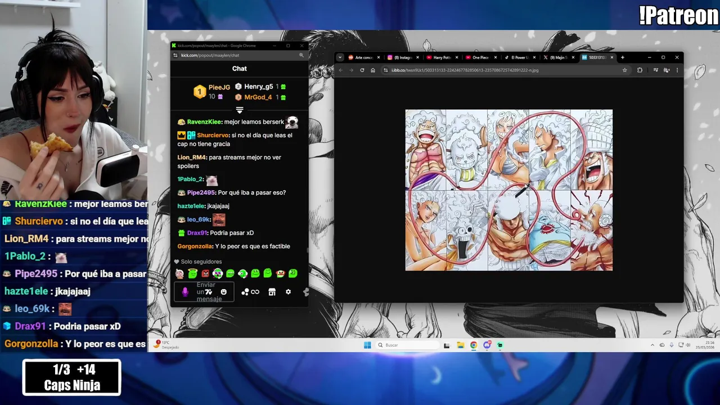Viewport: 720px width, 405px height.
Task: Click username Lion_RM4 in popup chat
Action: coord(192,157)
